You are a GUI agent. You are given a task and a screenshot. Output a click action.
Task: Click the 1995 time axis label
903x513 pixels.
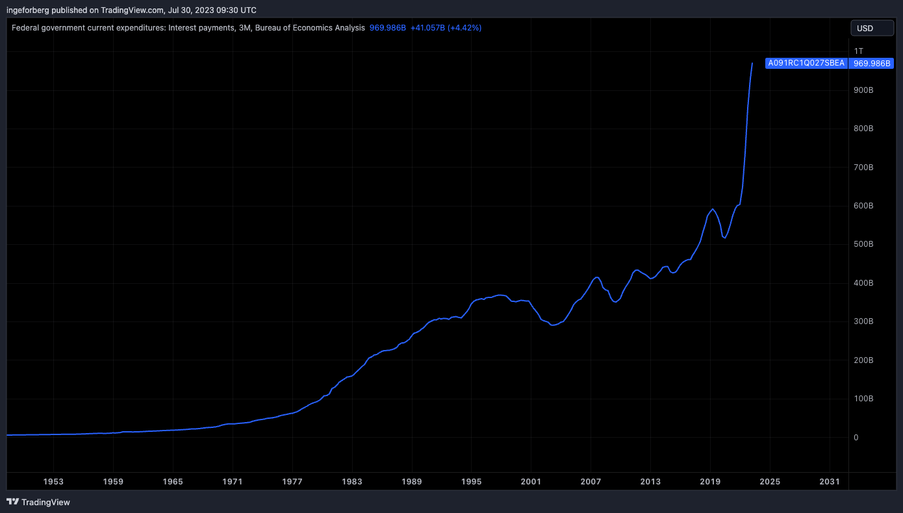click(472, 482)
